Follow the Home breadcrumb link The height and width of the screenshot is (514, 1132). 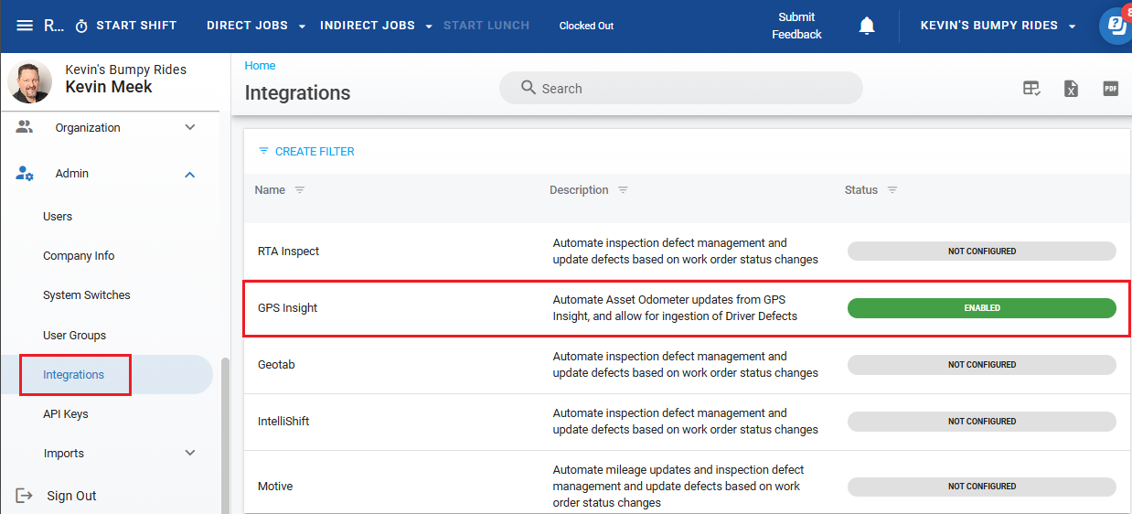click(260, 66)
